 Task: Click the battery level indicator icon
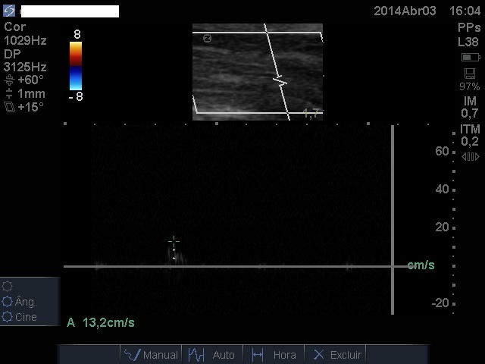coord(470,58)
